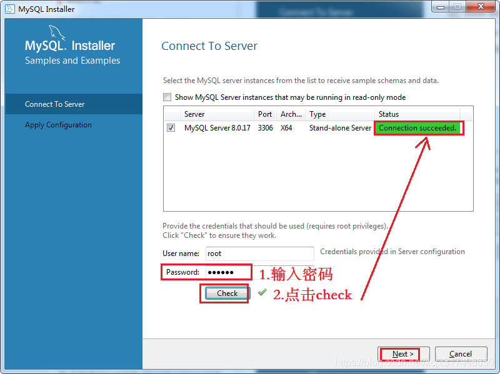Screen dimensions: 500x374
Task: Click the Next > button
Action: (403, 354)
